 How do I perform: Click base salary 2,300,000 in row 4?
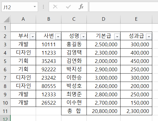click(x=104, y=53)
